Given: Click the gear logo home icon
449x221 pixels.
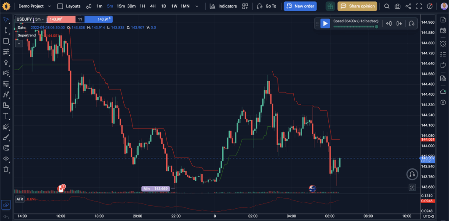Looking at the screenshot, I should (6, 6).
